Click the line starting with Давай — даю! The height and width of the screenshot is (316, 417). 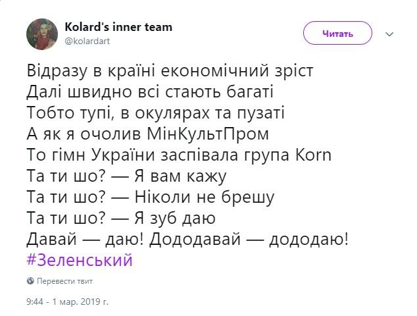coord(187,240)
